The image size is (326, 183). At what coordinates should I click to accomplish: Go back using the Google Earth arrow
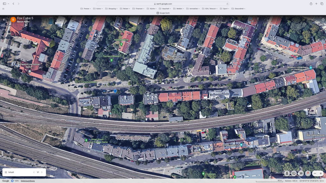point(4,19)
